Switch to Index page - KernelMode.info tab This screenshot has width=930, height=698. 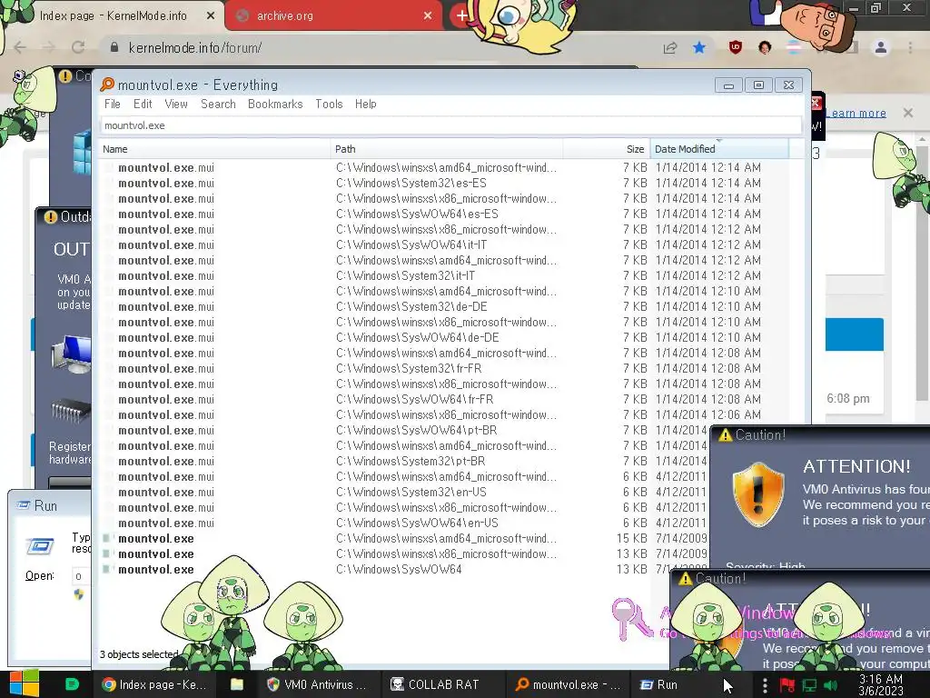[x=113, y=16]
